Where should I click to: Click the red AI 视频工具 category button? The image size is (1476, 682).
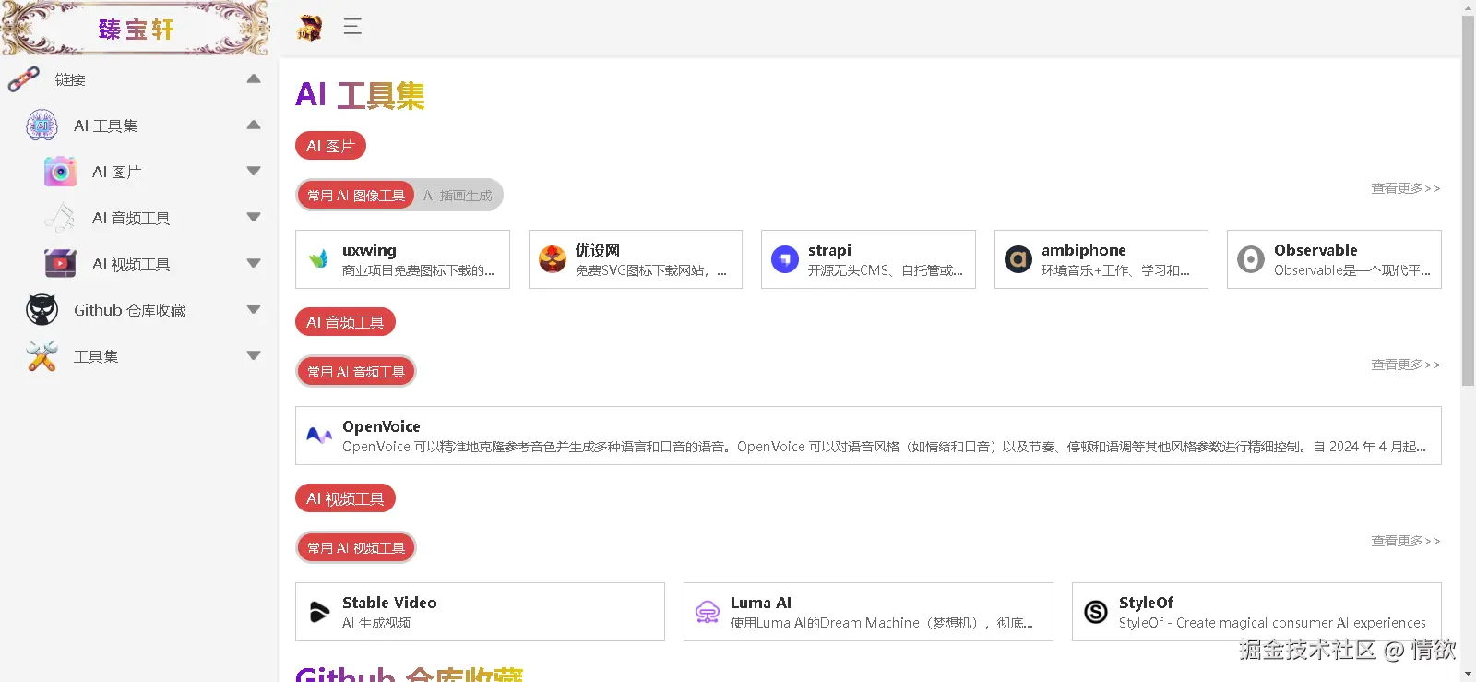pos(345,498)
